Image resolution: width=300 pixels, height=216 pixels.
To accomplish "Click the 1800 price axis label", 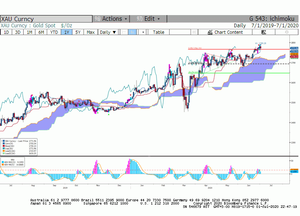I will (x=293, y=43).
